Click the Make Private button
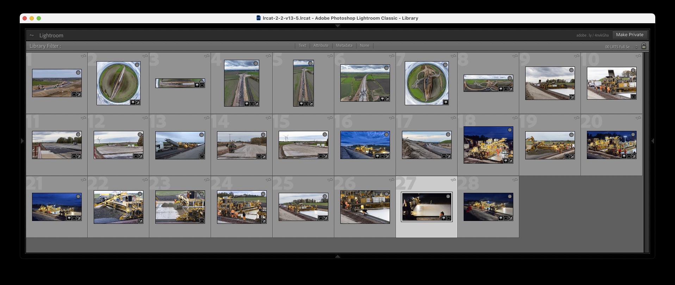 (x=630, y=35)
